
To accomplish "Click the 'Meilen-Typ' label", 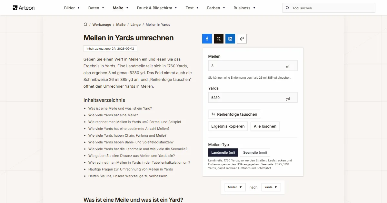I will tap(219, 144).
